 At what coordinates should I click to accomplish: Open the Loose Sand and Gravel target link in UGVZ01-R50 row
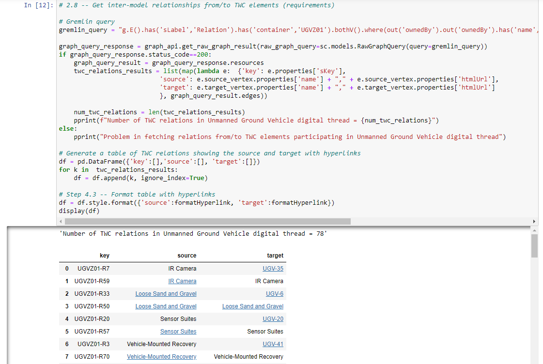point(253,306)
